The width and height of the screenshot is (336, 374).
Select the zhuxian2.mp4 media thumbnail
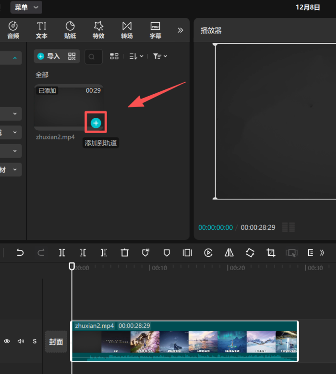click(x=69, y=107)
